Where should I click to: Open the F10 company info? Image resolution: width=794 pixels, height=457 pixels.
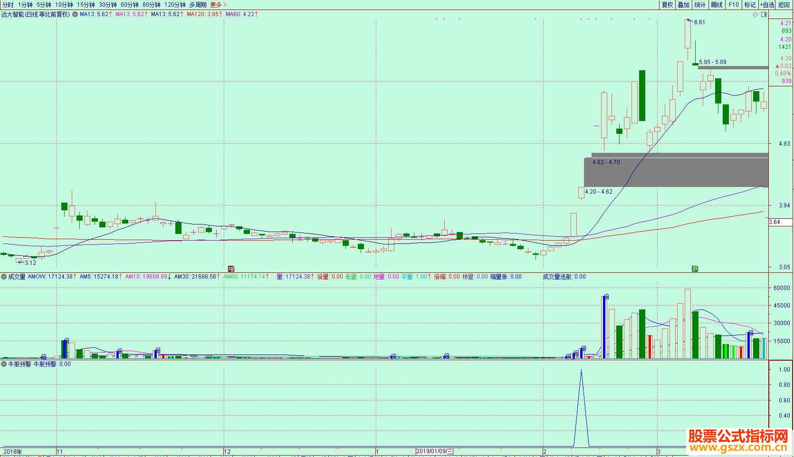(734, 5)
